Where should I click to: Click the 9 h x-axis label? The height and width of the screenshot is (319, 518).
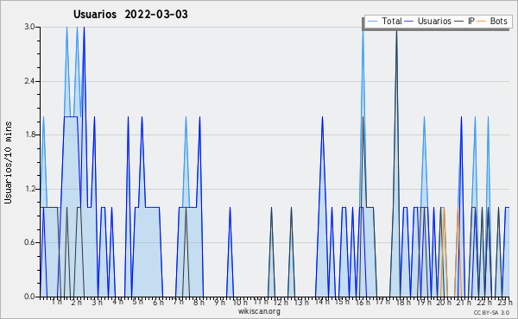click(x=219, y=303)
